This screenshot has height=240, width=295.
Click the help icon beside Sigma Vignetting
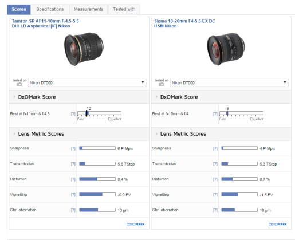tap(215, 195)
